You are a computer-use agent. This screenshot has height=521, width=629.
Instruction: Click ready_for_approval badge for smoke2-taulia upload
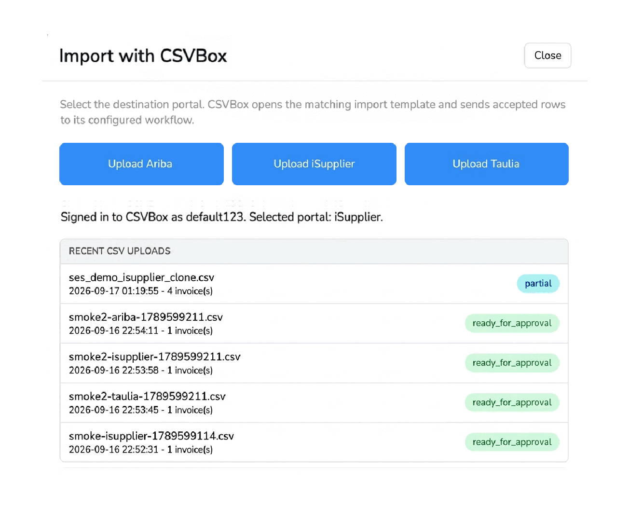[x=512, y=402]
